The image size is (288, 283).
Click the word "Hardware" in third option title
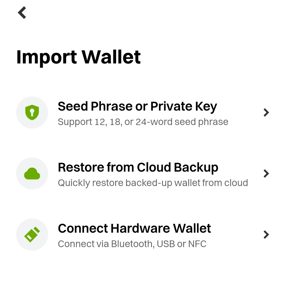pos(140,228)
